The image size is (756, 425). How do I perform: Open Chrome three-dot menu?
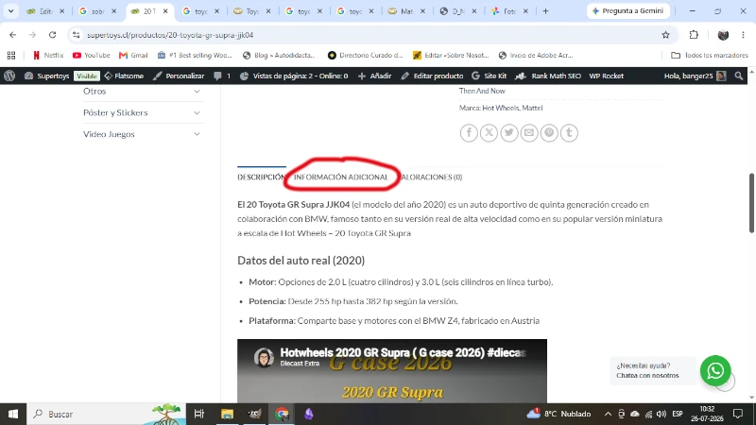point(744,35)
